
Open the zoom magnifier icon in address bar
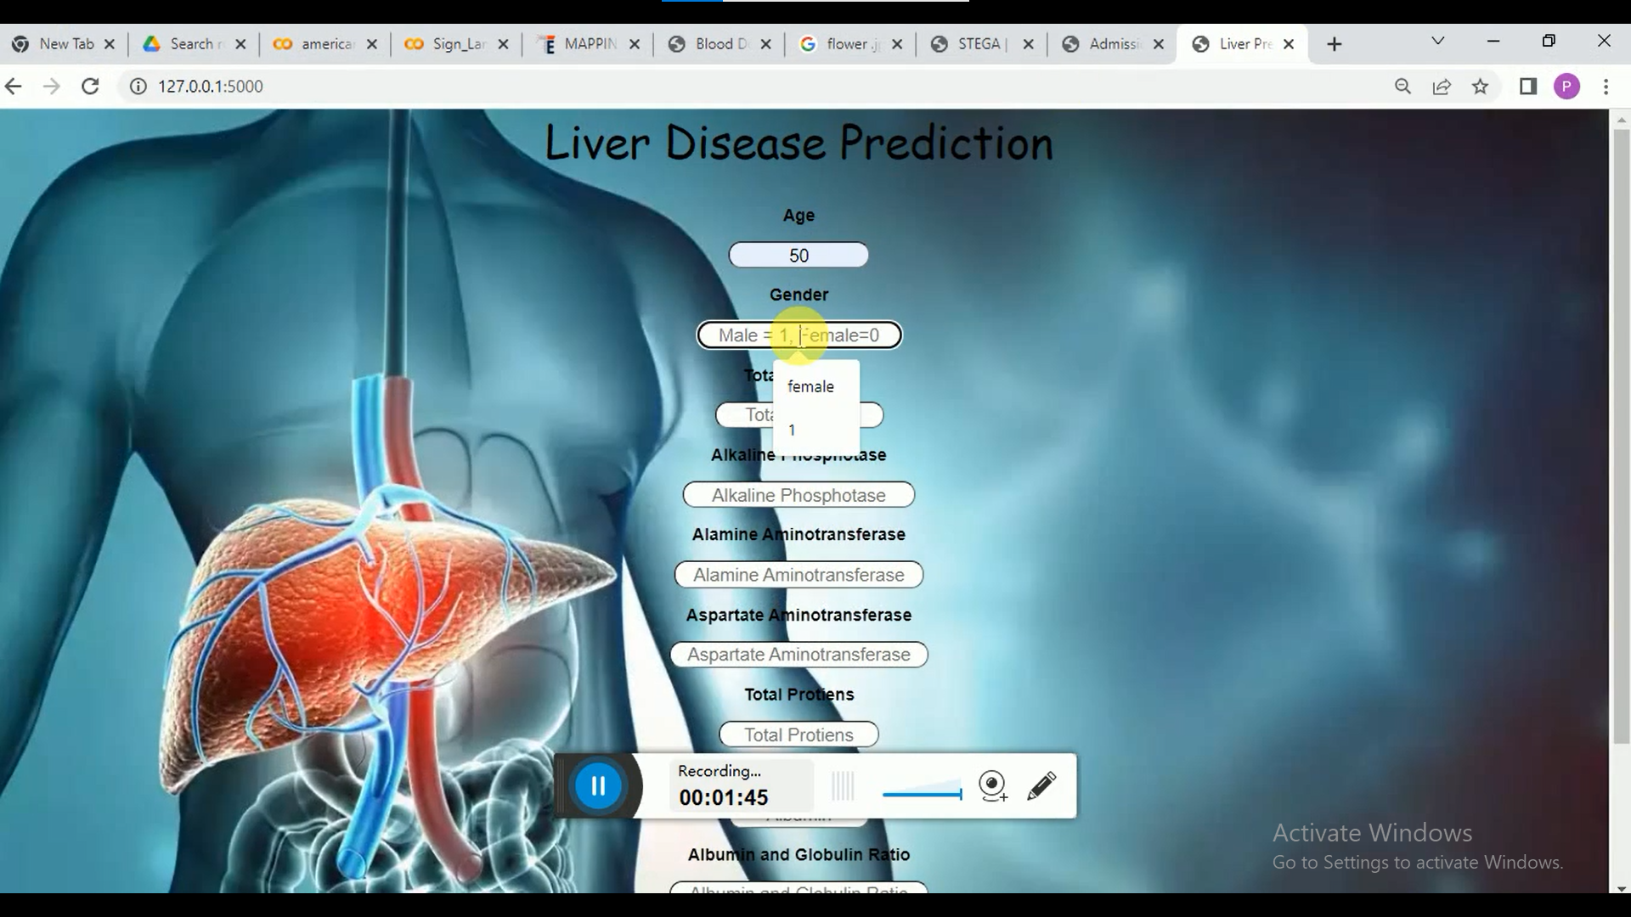click(x=1402, y=87)
